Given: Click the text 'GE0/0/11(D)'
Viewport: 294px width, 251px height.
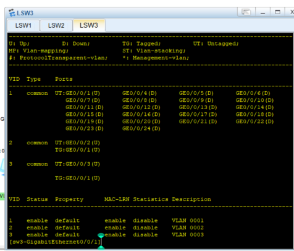Looking at the screenshot, I should point(85,107).
